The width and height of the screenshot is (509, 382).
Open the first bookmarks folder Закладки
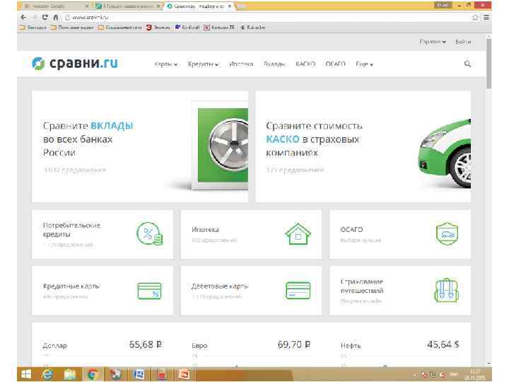click(33, 28)
